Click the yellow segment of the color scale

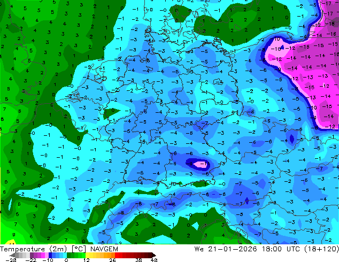point(87,255)
